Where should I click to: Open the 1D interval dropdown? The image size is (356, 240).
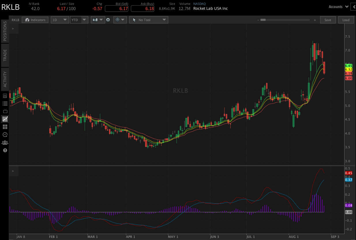tap(60, 20)
